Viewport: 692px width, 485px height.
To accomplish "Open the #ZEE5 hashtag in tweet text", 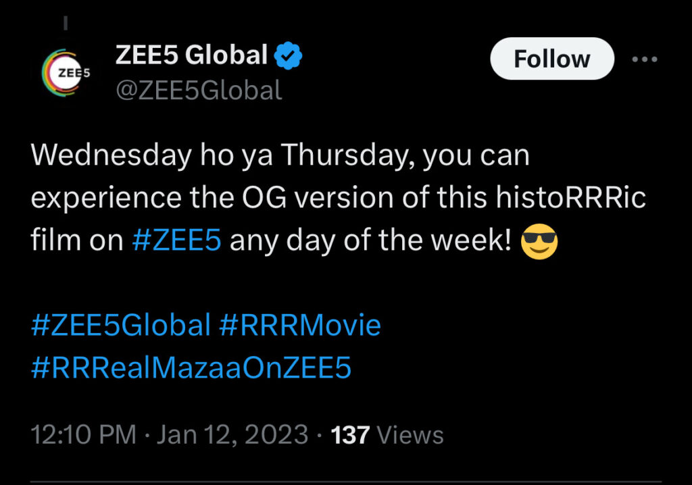I will click(x=176, y=241).
